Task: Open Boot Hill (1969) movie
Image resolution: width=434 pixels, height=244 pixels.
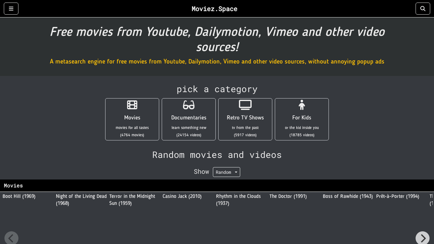Action: pyautogui.click(x=19, y=196)
